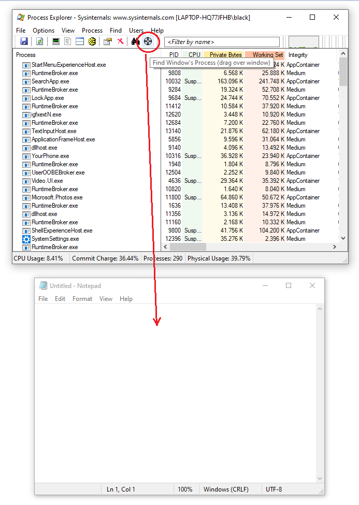This screenshot has width=359, height=505.
Task: Click the process list scroll up arrow
Action: pos(343,53)
